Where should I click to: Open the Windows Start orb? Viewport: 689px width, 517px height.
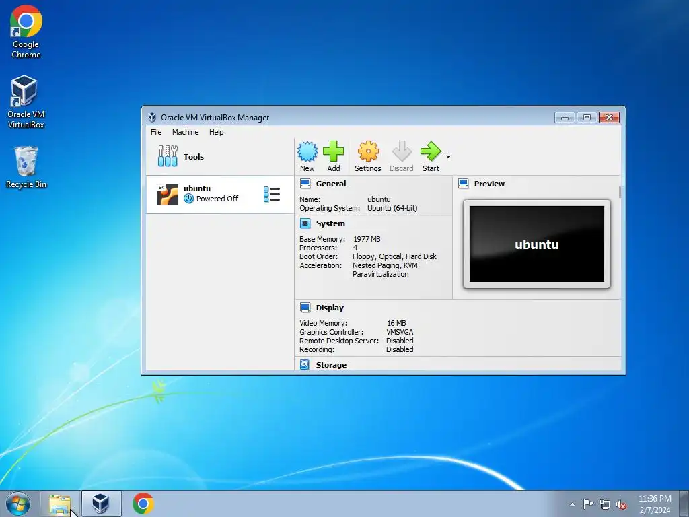click(18, 504)
